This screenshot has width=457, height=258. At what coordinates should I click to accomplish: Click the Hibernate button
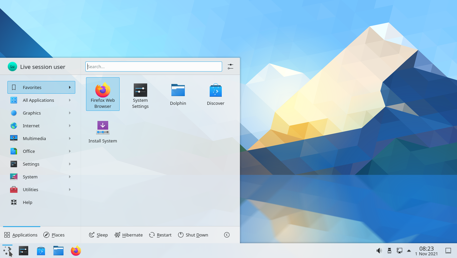point(129,235)
